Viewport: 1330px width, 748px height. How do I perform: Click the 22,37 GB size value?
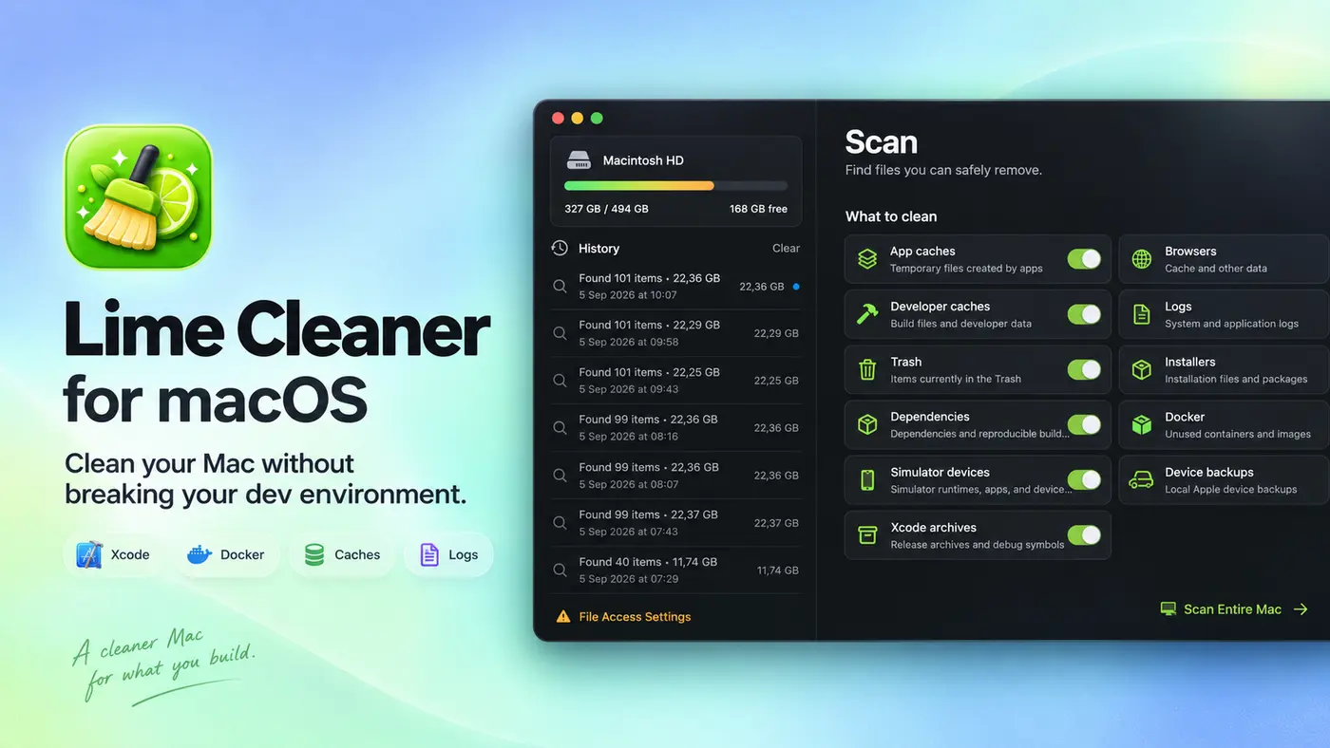776,523
